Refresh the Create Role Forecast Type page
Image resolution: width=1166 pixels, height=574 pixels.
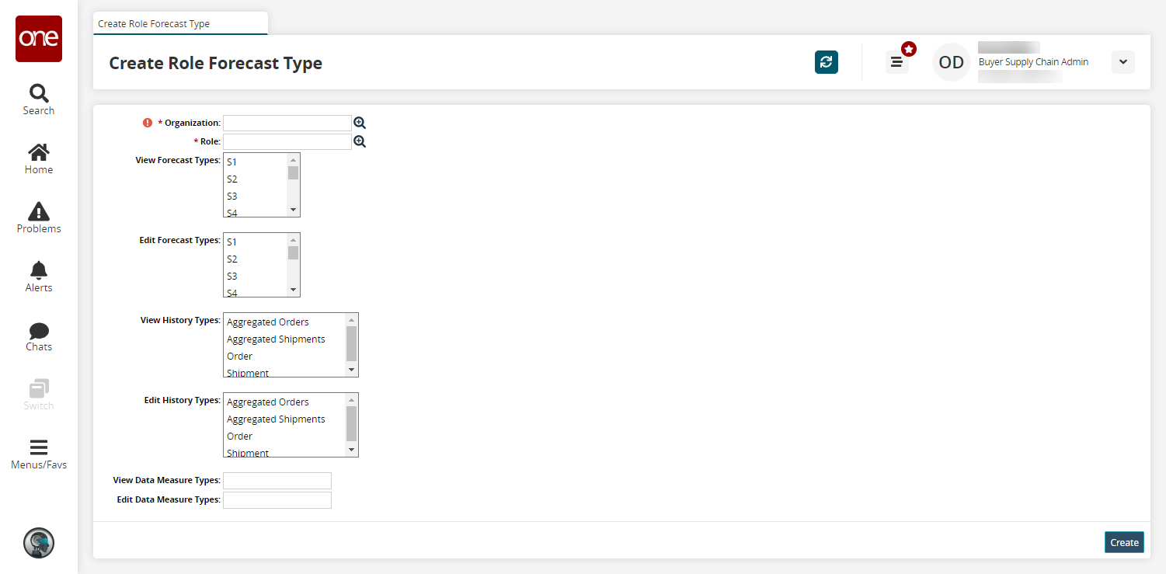click(827, 62)
